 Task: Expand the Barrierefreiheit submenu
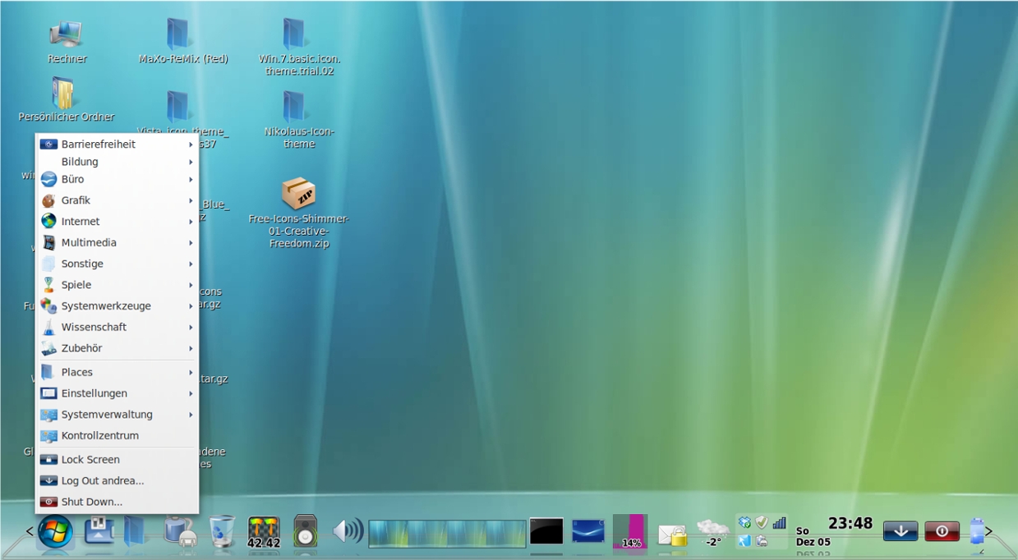117,144
